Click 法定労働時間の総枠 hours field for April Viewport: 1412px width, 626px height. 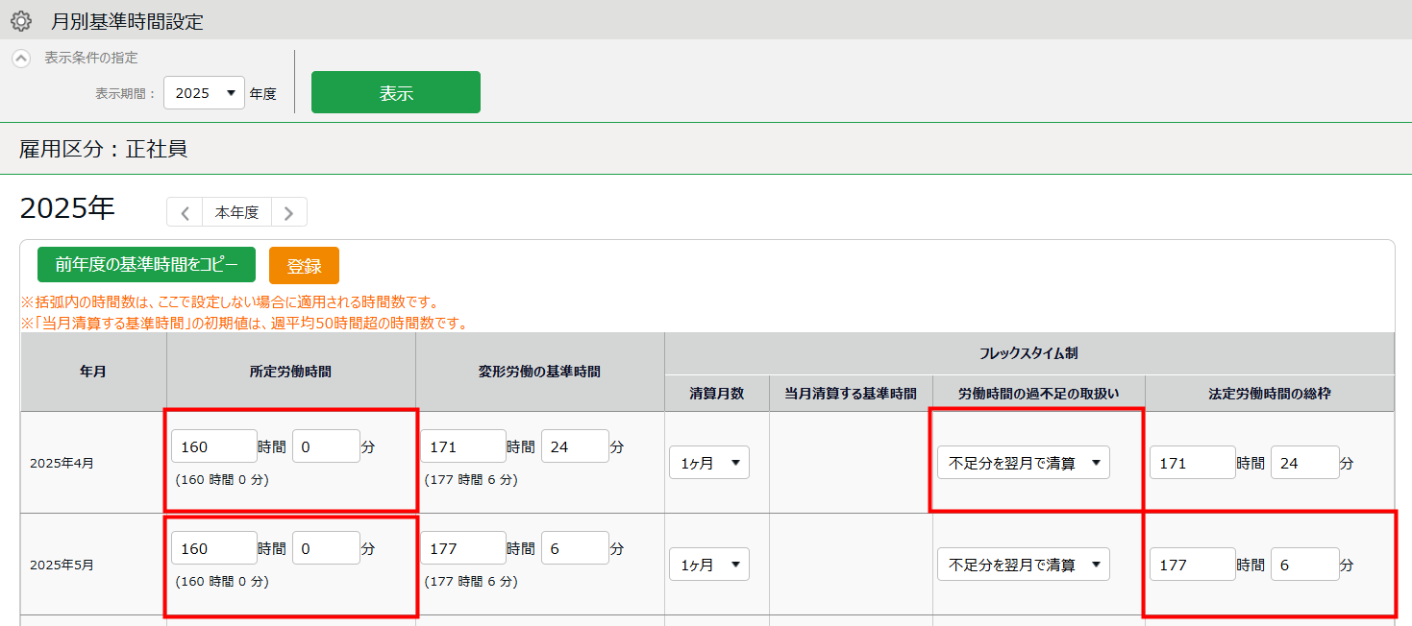pyautogui.click(x=1192, y=463)
